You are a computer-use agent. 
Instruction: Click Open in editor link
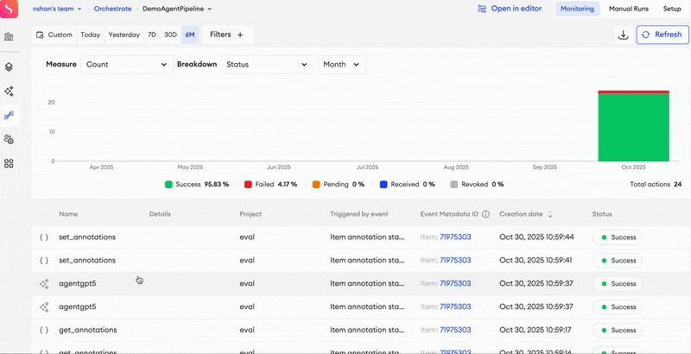tap(516, 9)
